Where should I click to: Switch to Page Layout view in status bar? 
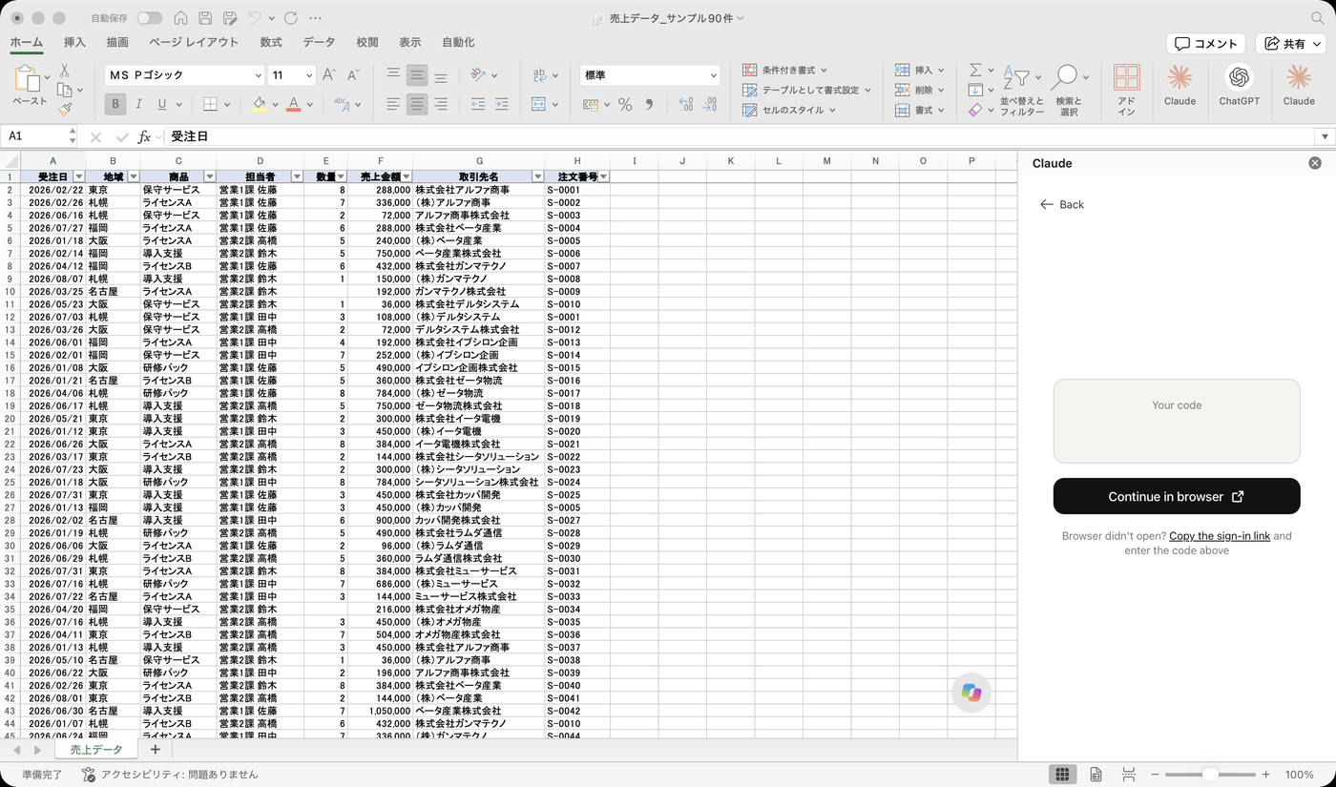pyautogui.click(x=1096, y=775)
